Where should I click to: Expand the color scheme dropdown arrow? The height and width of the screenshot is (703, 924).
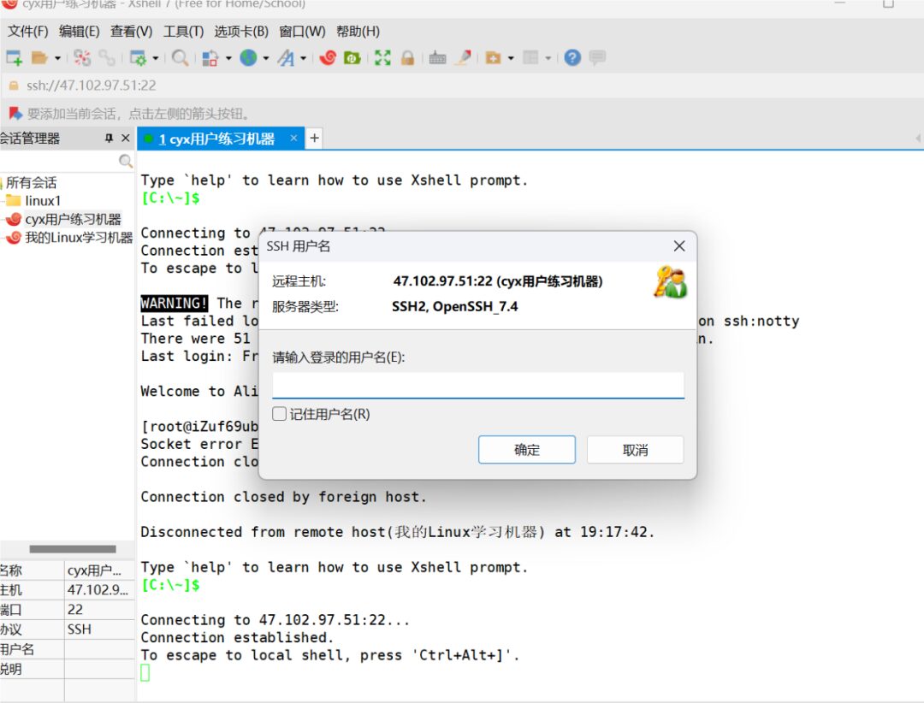[x=228, y=58]
